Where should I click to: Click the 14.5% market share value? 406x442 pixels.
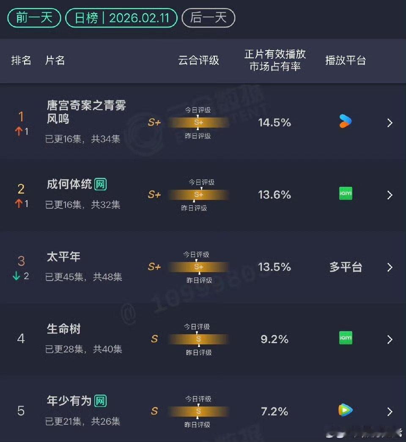click(274, 122)
